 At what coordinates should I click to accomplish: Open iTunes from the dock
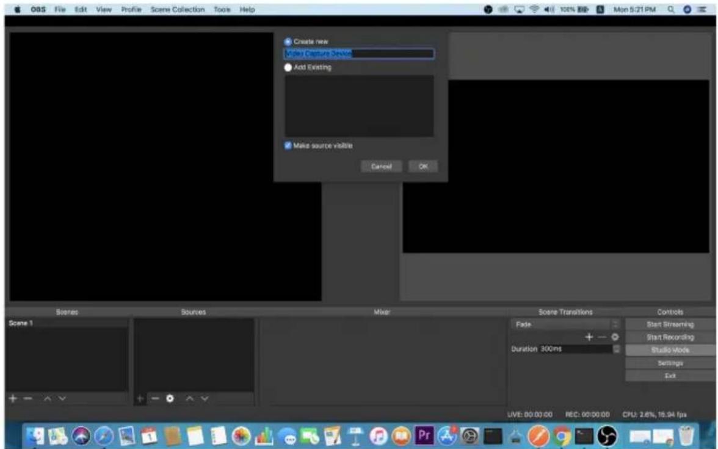coord(379,436)
